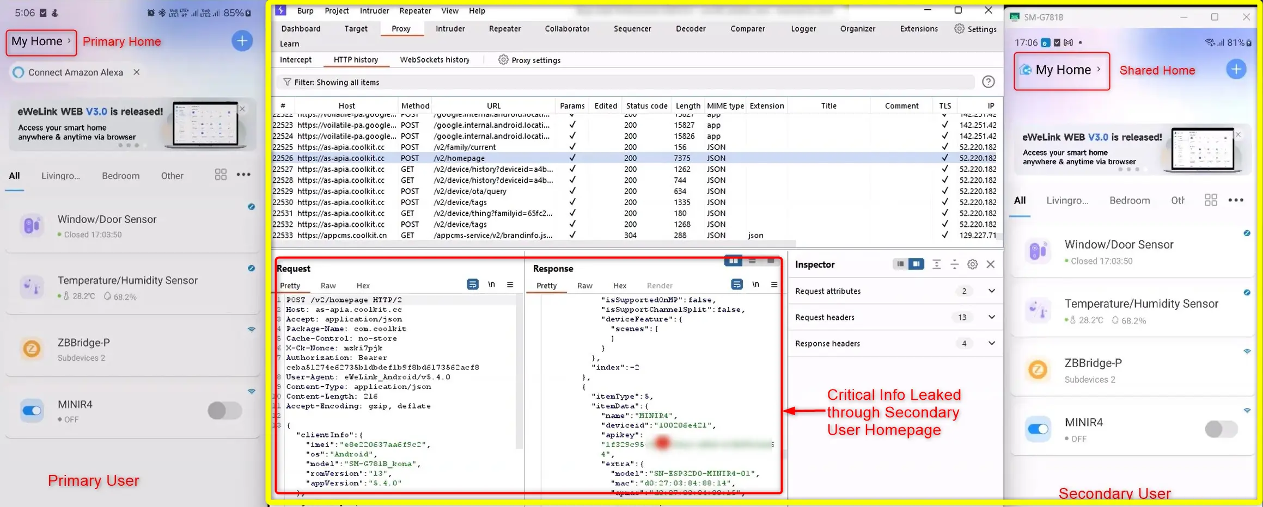Open three-dot more menu in SM-G781B window
Viewport: 1263px width, 507px height.
(x=1236, y=200)
